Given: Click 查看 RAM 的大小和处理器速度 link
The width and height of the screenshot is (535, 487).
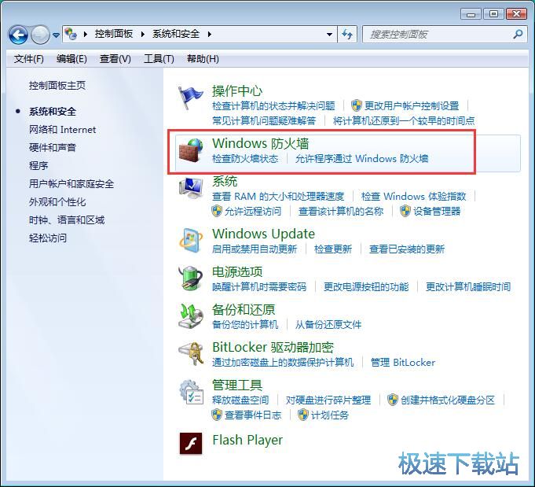Looking at the screenshot, I should pos(278,196).
